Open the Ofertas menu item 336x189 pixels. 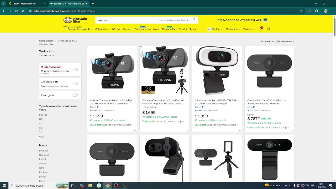point(116,29)
